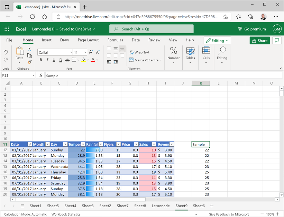Open the fill color swatch picker

(x=83, y=60)
